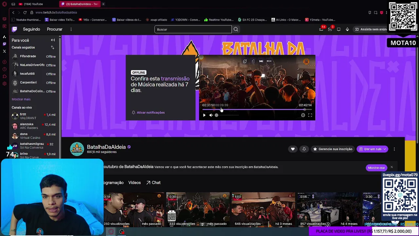This screenshot has height=236, width=419.
Task: Open Y2DOWN bookmark
Action: (x=185, y=20)
